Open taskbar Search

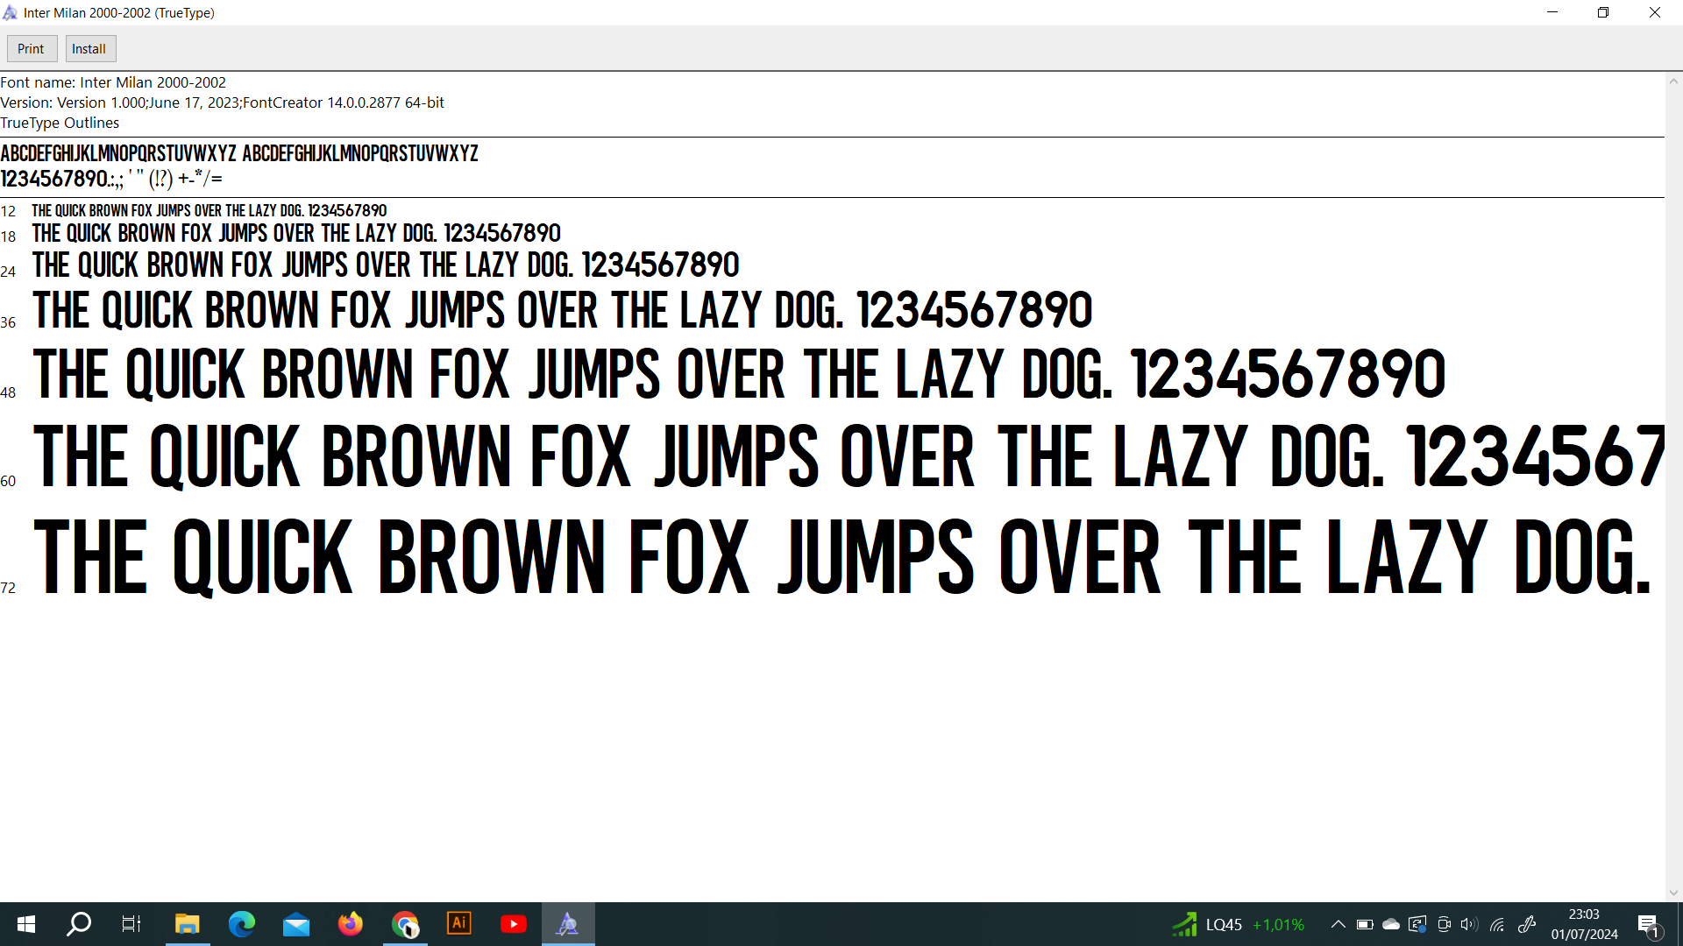[x=79, y=924]
